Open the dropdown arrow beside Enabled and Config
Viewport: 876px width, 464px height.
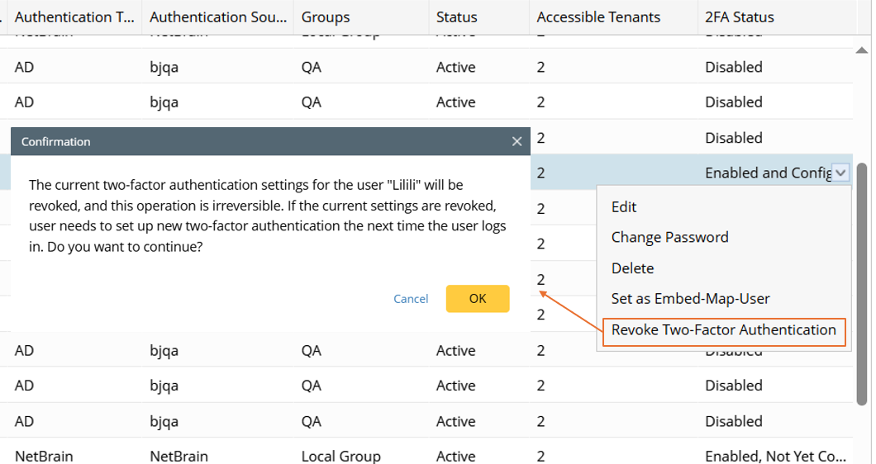pyautogui.click(x=840, y=173)
